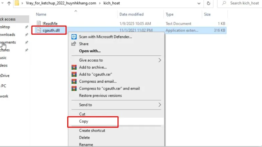262x147 pixels.
Task: Click Open with... in context menu
Action: click(x=90, y=51)
